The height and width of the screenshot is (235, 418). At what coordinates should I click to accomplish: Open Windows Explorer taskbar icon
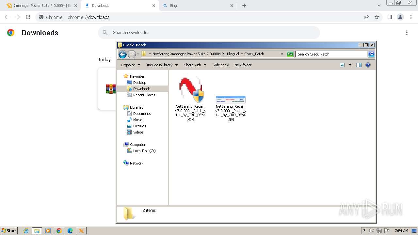click(x=37, y=231)
